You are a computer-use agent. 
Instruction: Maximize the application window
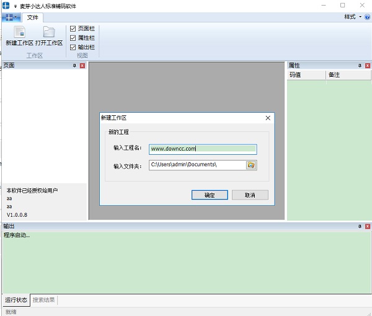(x=343, y=5)
